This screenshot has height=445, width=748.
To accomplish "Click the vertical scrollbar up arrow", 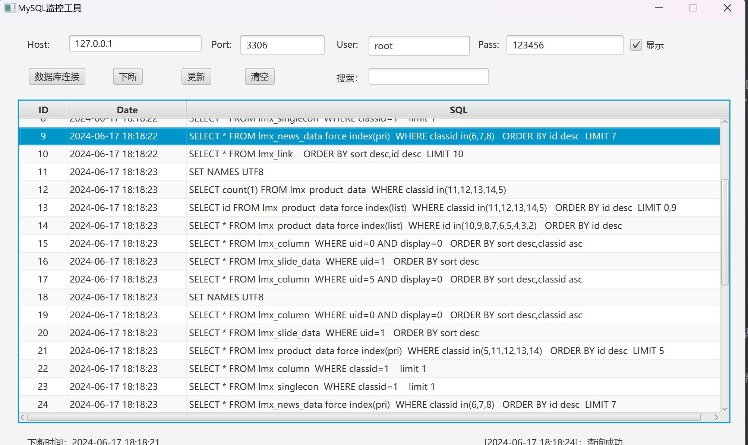I will point(725,122).
